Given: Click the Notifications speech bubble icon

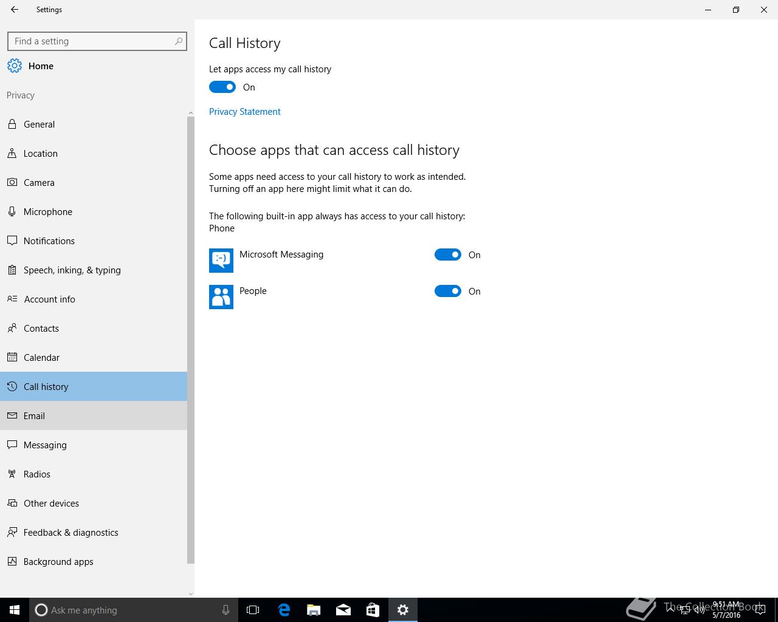Looking at the screenshot, I should click(x=12, y=241).
